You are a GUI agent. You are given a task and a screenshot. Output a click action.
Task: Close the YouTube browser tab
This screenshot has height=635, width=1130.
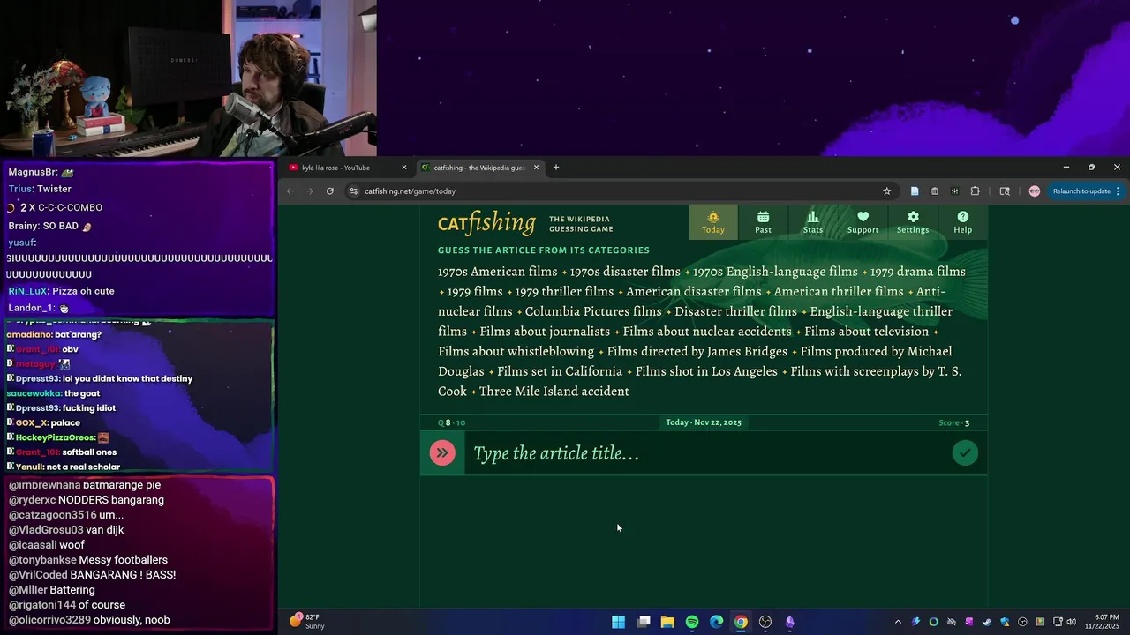click(x=404, y=168)
